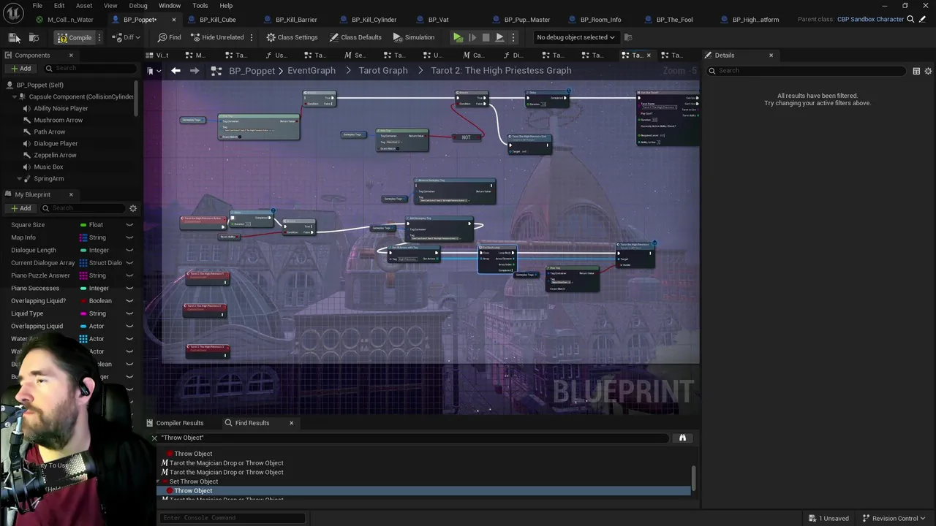Navigate back with graph back arrow

(x=175, y=70)
